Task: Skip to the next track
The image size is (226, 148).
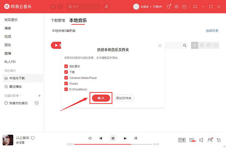Action: 125,138
